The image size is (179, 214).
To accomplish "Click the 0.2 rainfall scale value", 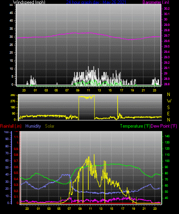I will click(16, 191).
